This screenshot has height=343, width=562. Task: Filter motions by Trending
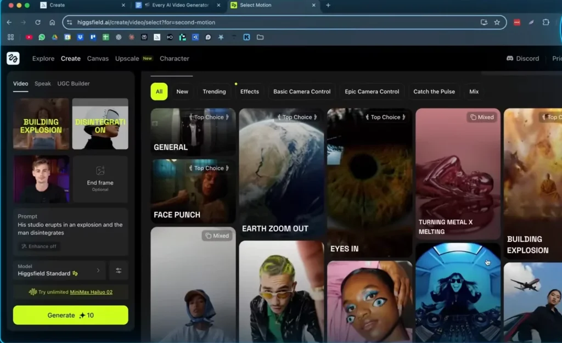(214, 92)
